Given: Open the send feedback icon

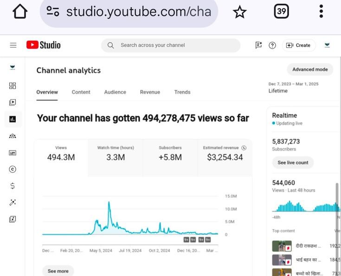Looking at the screenshot, I should pos(258,45).
